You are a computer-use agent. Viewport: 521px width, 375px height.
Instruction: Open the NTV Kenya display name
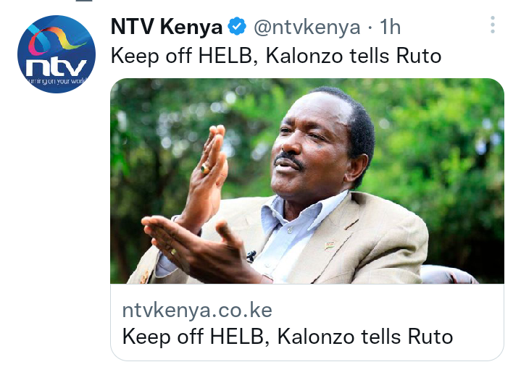(x=167, y=27)
